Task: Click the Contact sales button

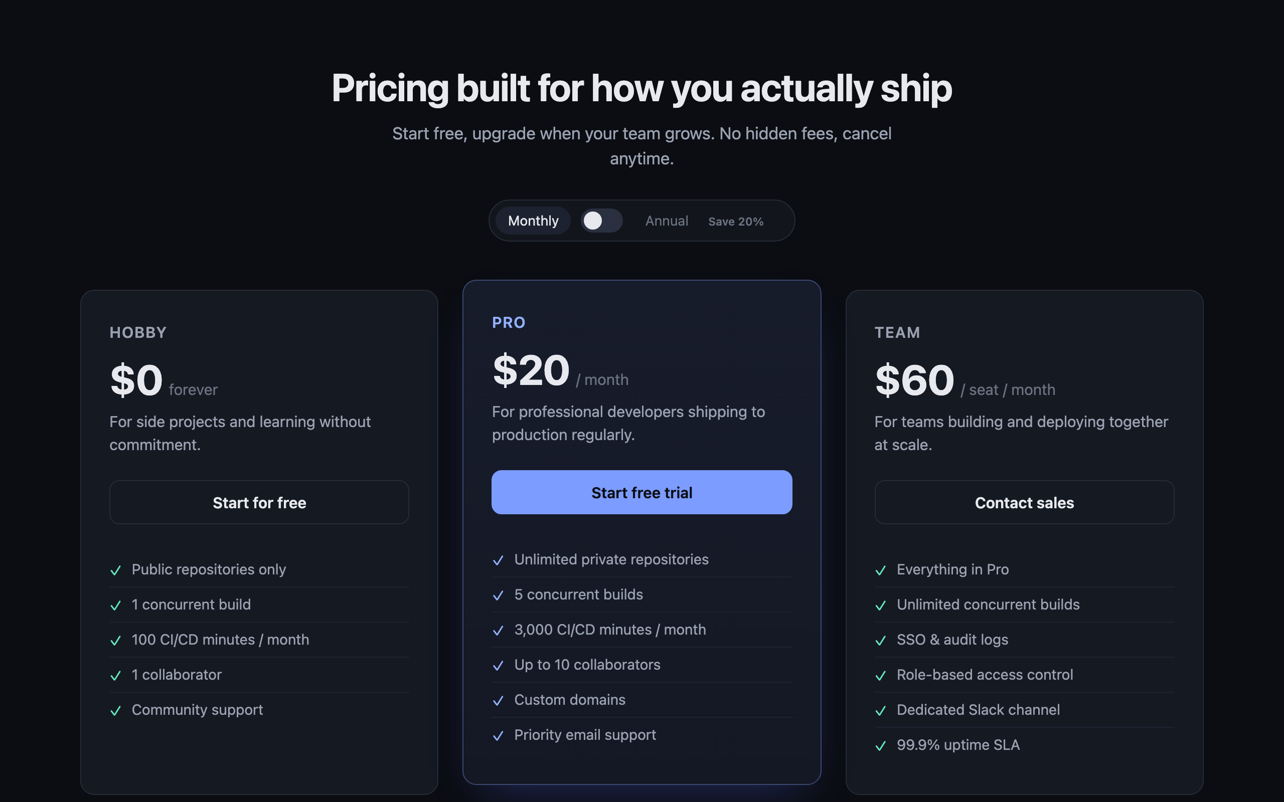Action: (x=1024, y=502)
